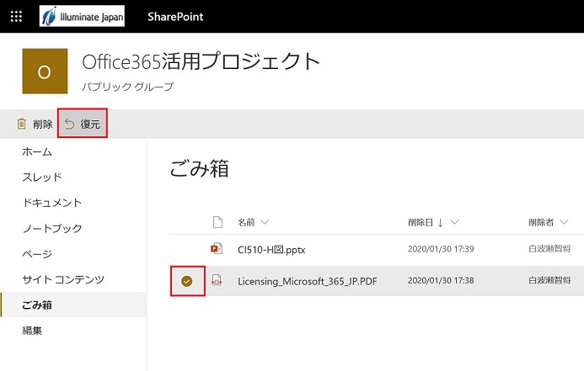The height and width of the screenshot is (371, 584).
Task: Click the Illuminate Japan logo
Action: [82, 16]
